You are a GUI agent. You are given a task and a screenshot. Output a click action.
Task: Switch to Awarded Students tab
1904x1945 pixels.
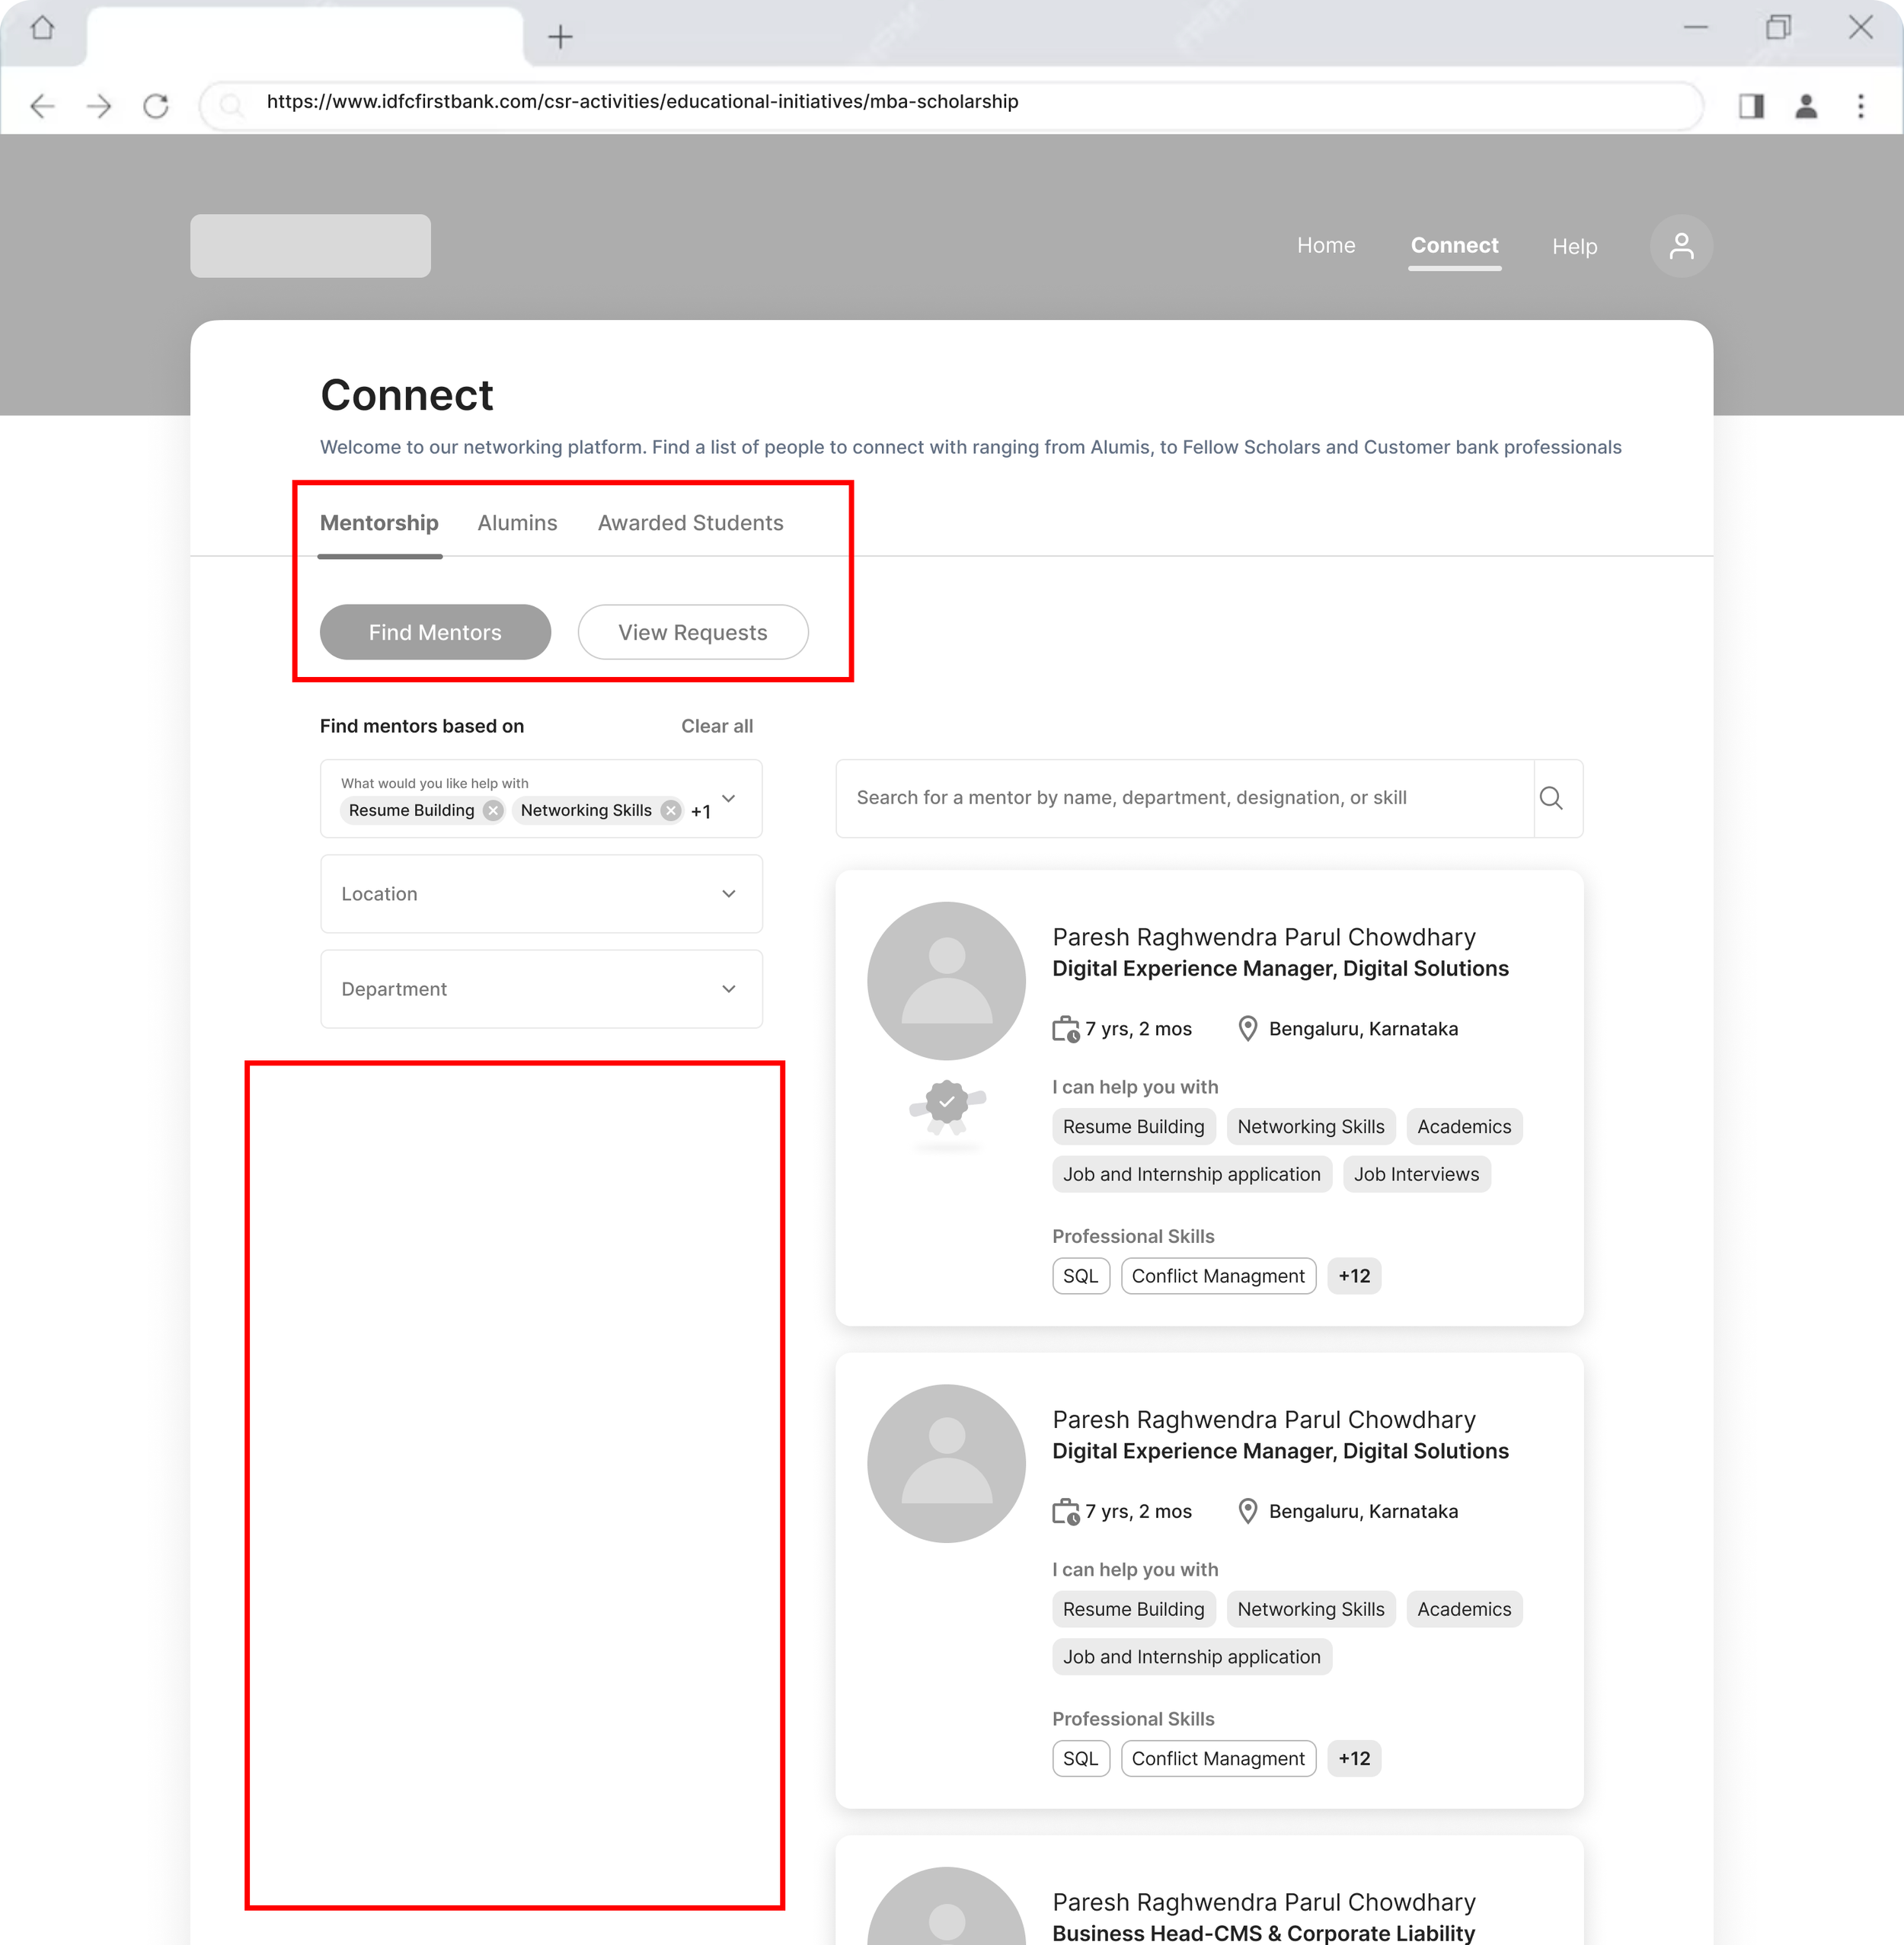point(690,523)
